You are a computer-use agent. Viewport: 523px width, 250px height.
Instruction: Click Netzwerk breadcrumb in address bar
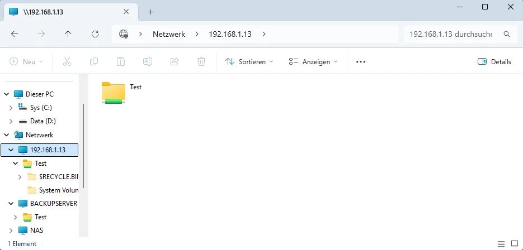(169, 34)
